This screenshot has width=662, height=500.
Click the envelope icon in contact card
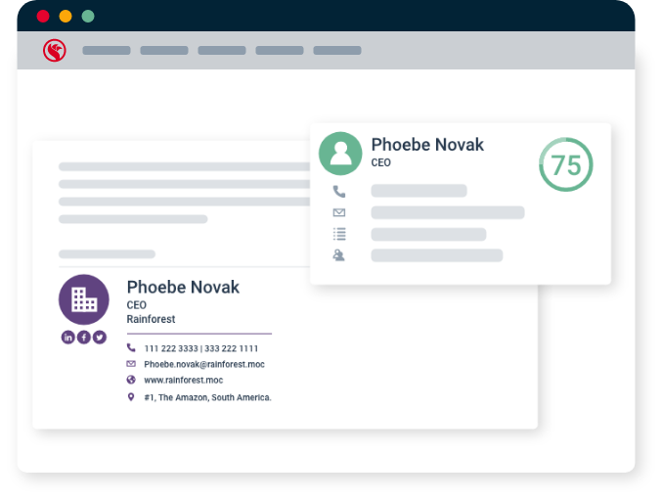(339, 212)
